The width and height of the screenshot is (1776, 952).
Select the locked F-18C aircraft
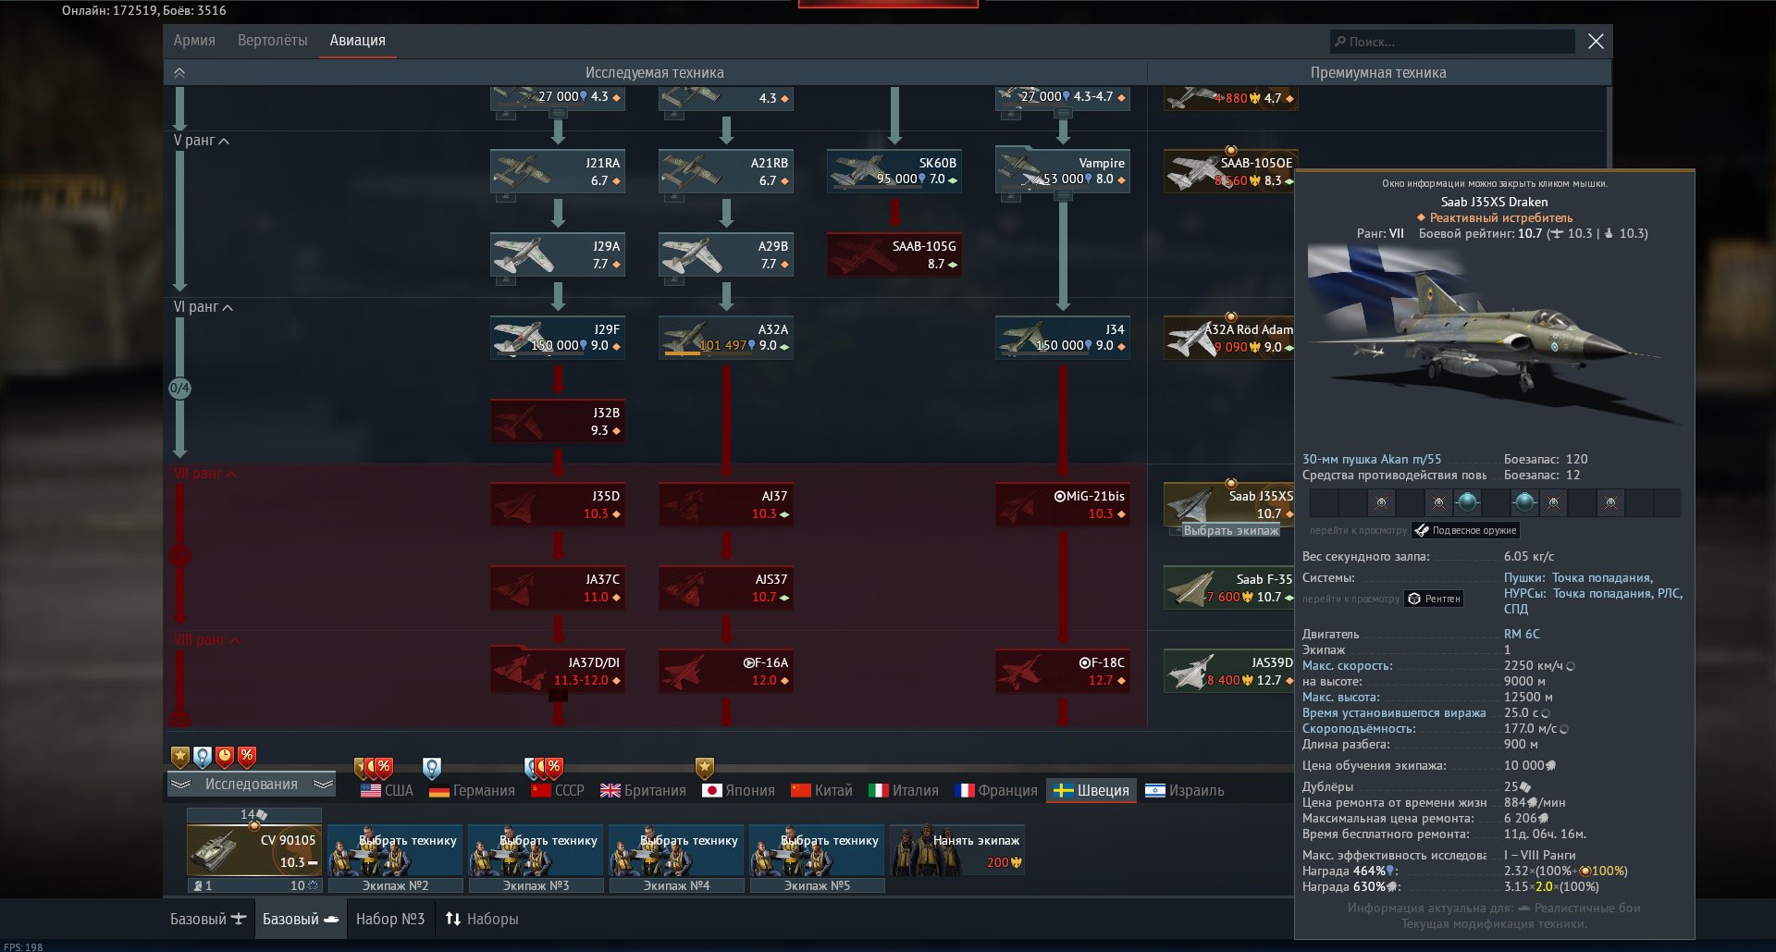coord(1063,671)
